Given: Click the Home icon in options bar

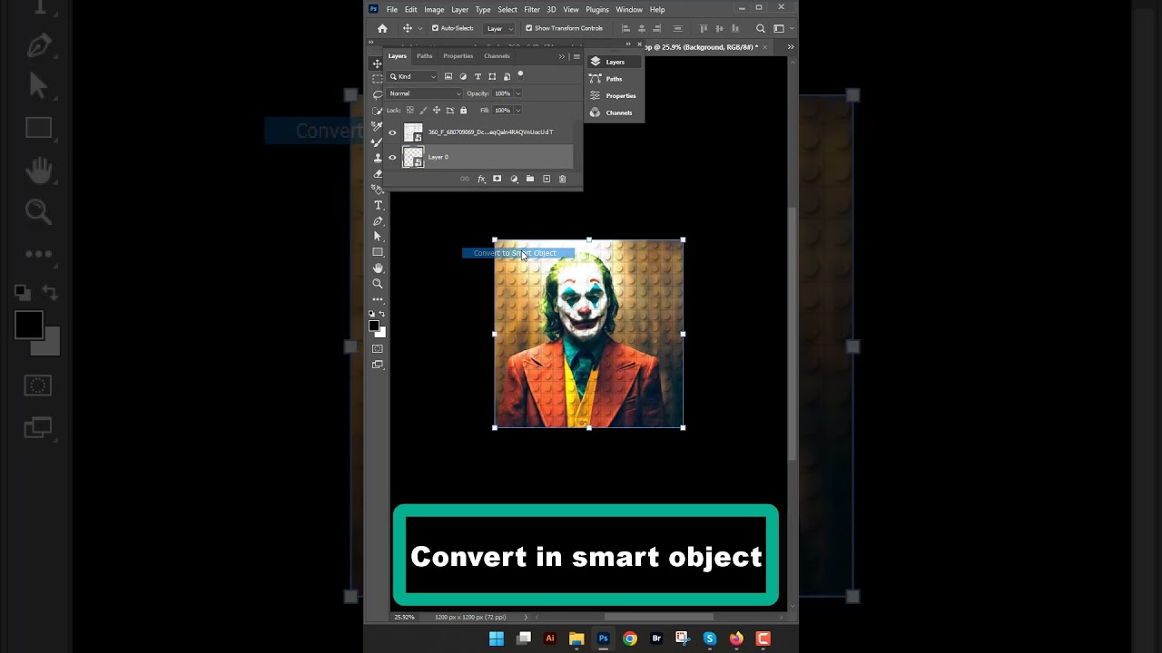Looking at the screenshot, I should coord(382,28).
